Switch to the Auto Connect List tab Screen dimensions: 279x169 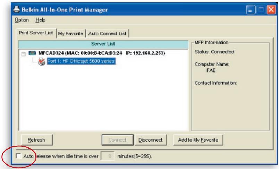pos(107,34)
